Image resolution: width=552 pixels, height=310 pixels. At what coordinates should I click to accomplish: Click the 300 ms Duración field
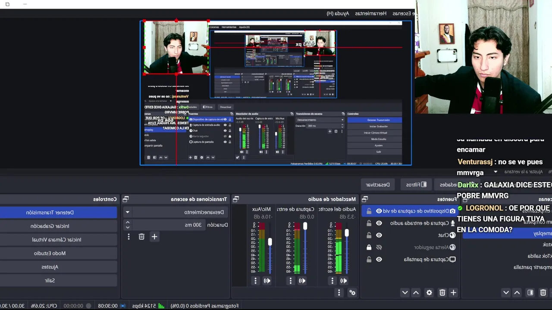[x=169, y=225]
